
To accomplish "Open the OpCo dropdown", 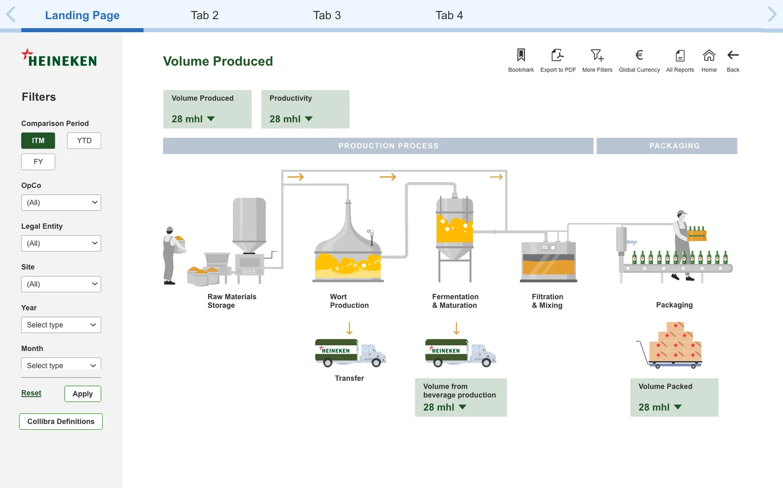I will [x=61, y=202].
